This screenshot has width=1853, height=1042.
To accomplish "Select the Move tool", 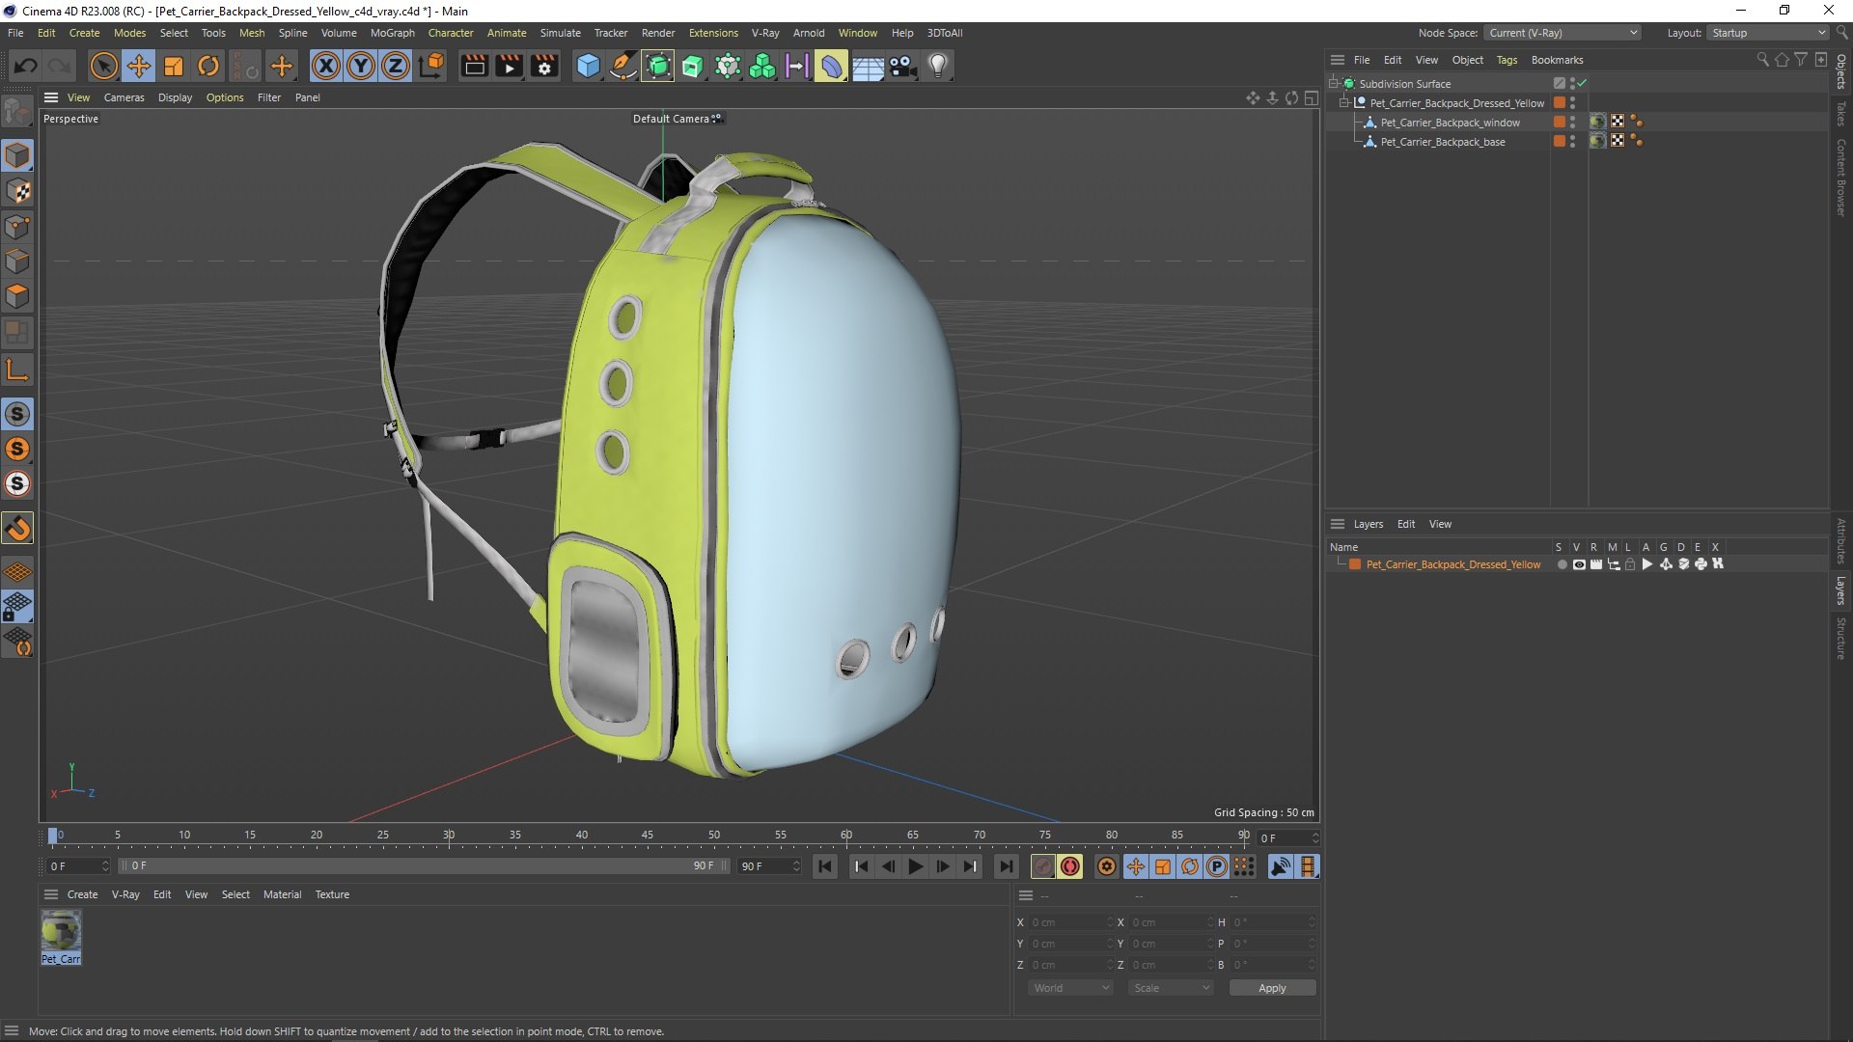I will [x=139, y=66].
